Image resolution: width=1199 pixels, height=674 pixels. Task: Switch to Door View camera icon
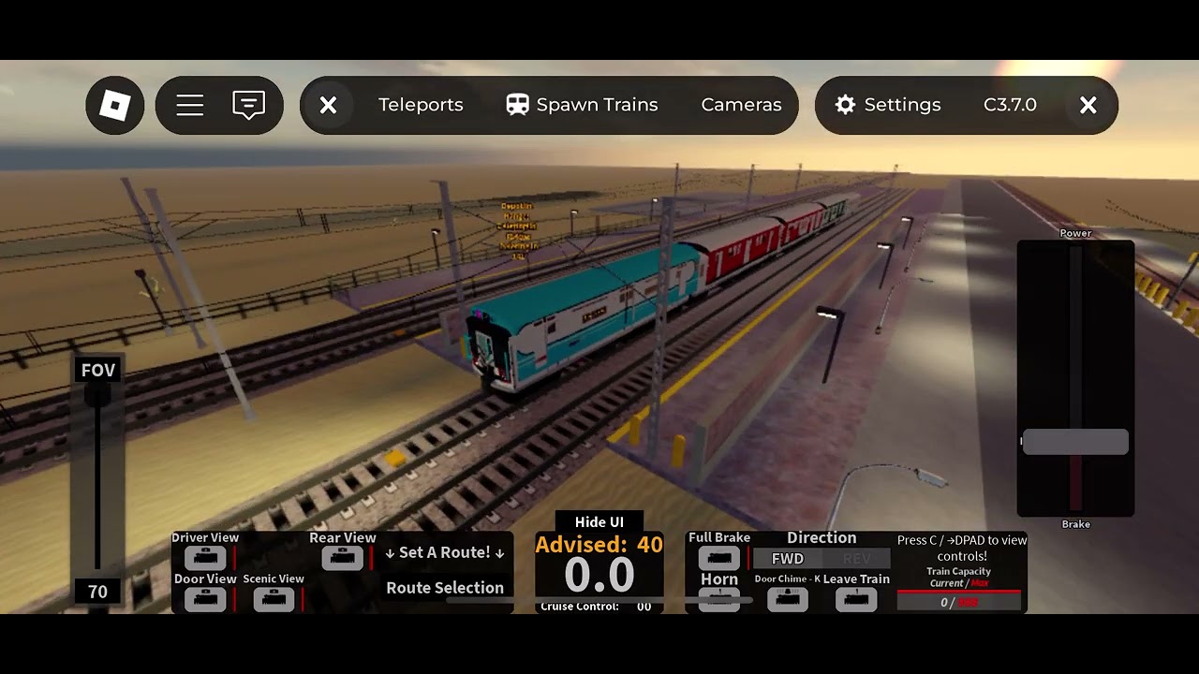(x=205, y=599)
